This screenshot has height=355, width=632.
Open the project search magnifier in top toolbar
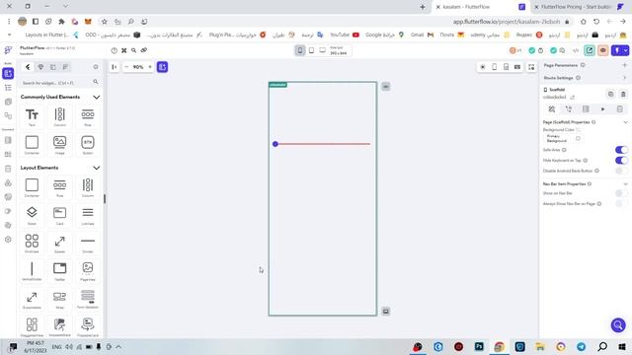point(134,50)
